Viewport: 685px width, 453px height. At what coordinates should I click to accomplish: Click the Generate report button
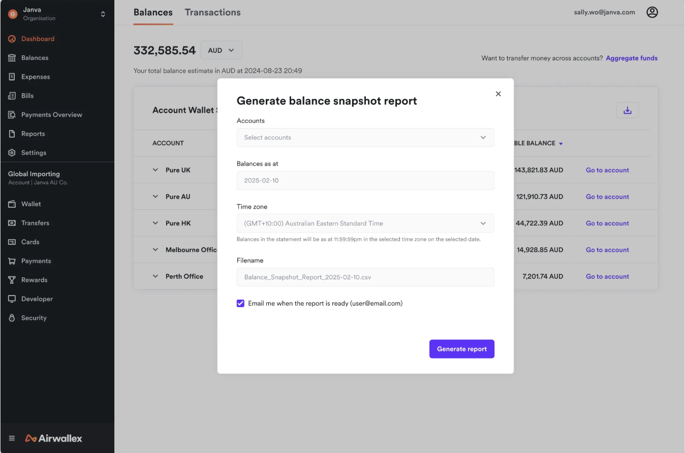click(461, 349)
